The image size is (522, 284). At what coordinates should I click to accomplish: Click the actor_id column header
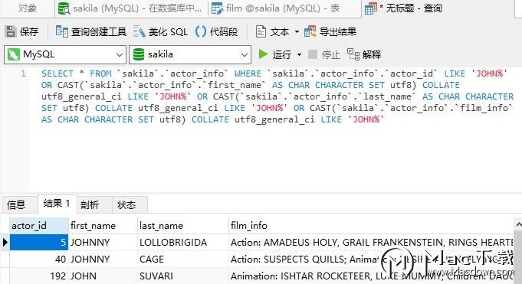point(39,226)
